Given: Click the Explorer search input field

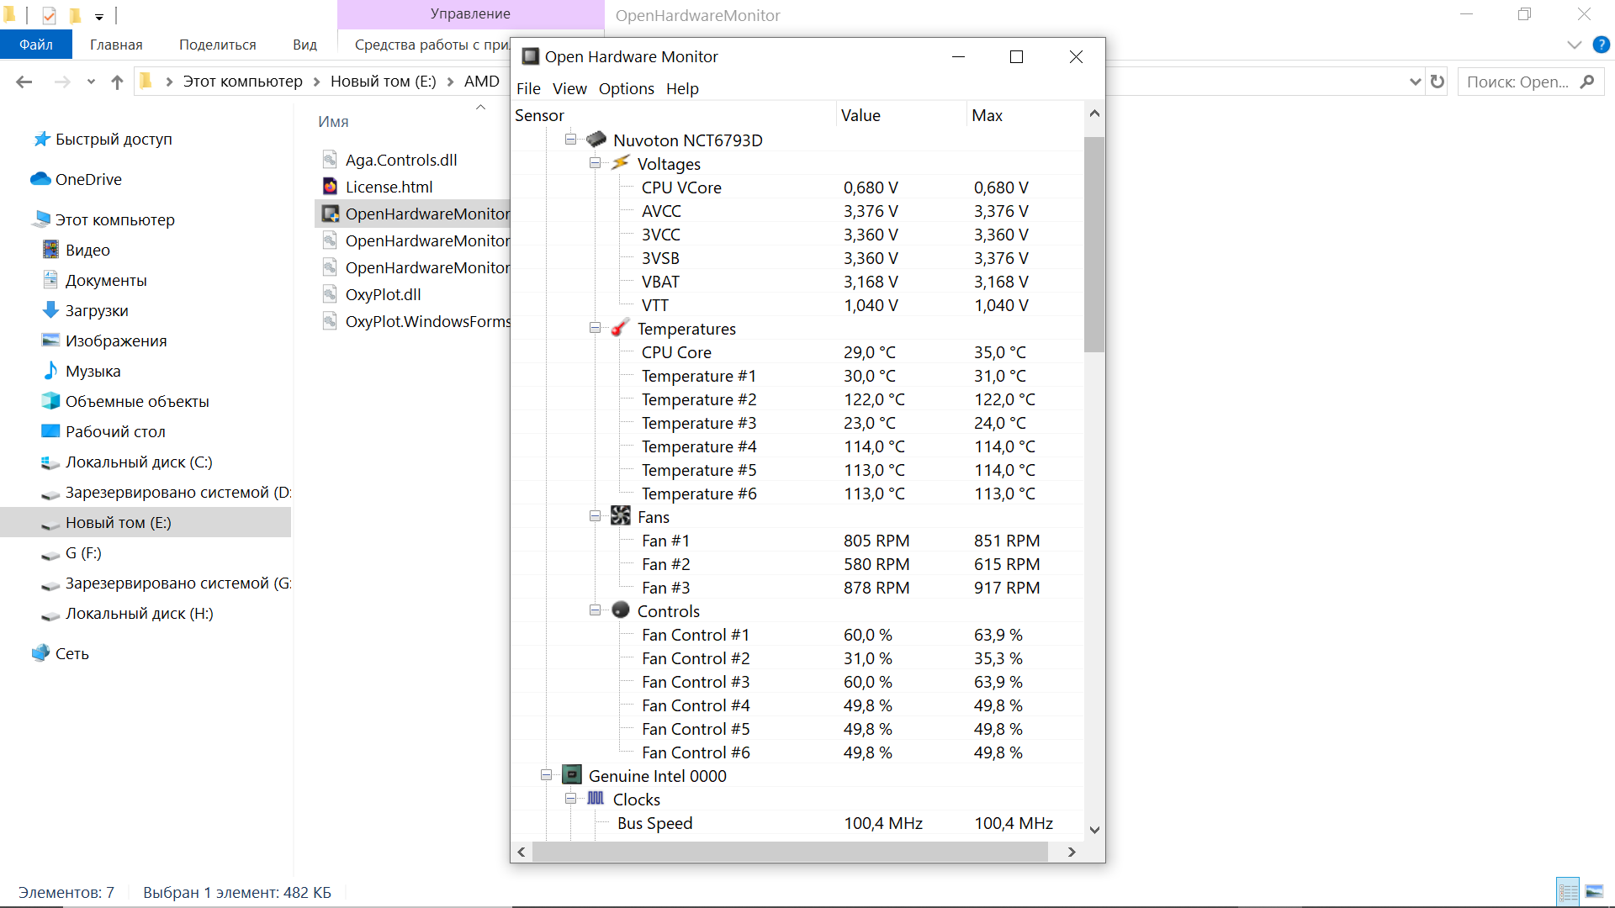Looking at the screenshot, I should [1517, 82].
